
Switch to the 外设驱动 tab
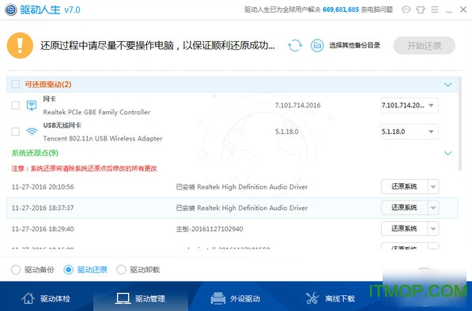(236, 298)
